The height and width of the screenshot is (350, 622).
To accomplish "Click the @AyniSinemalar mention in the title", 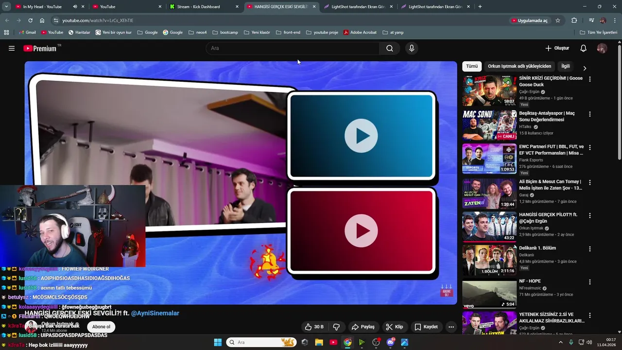I will tap(155, 313).
